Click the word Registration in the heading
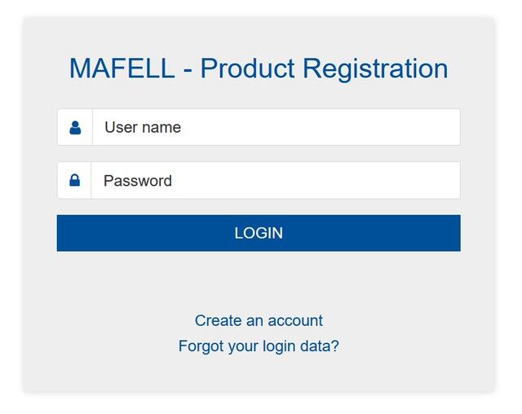This screenshot has height=414, width=522. (x=375, y=68)
